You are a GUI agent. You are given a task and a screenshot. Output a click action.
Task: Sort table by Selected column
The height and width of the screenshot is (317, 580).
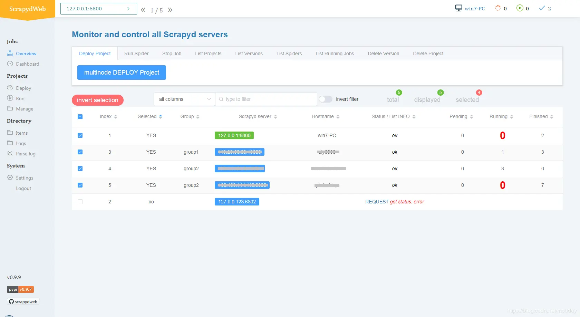161,117
